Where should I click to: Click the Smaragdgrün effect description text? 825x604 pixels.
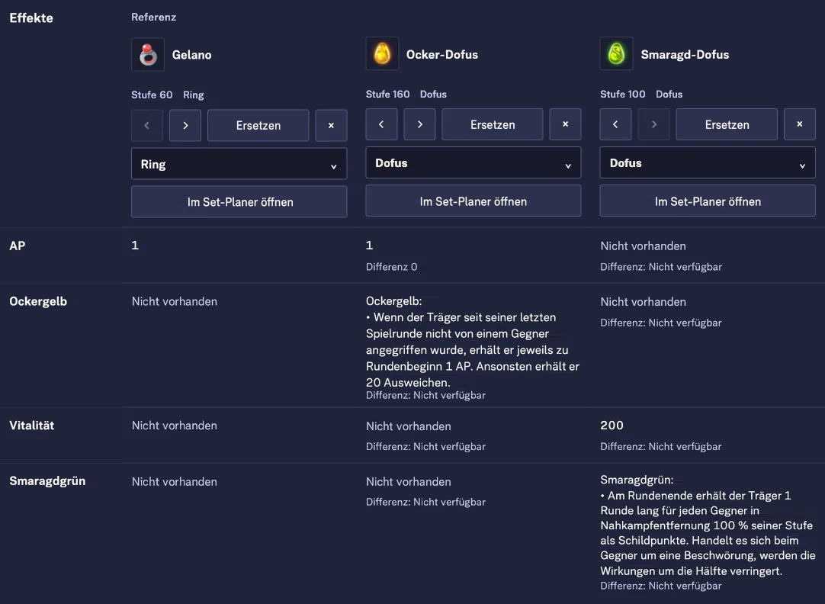pyautogui.click(x=708, y=525)
